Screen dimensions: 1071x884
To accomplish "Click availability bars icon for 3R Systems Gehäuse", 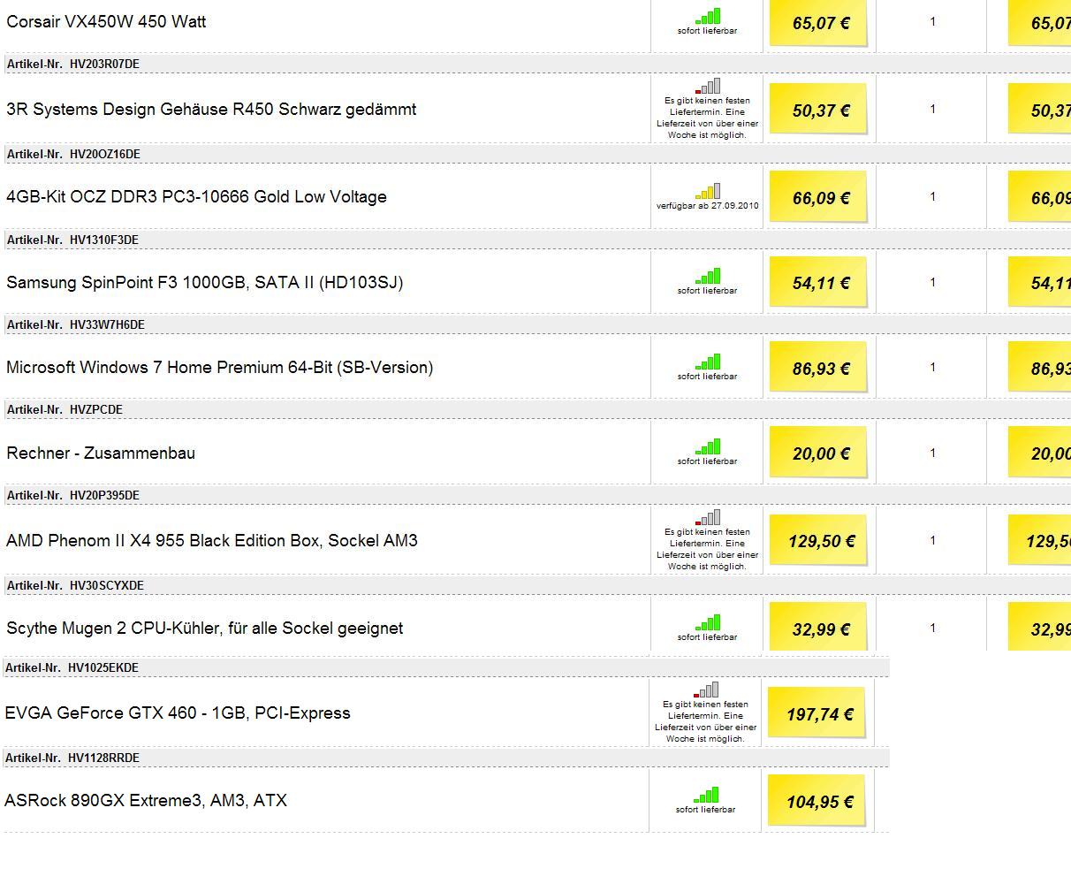I will 708,86.
